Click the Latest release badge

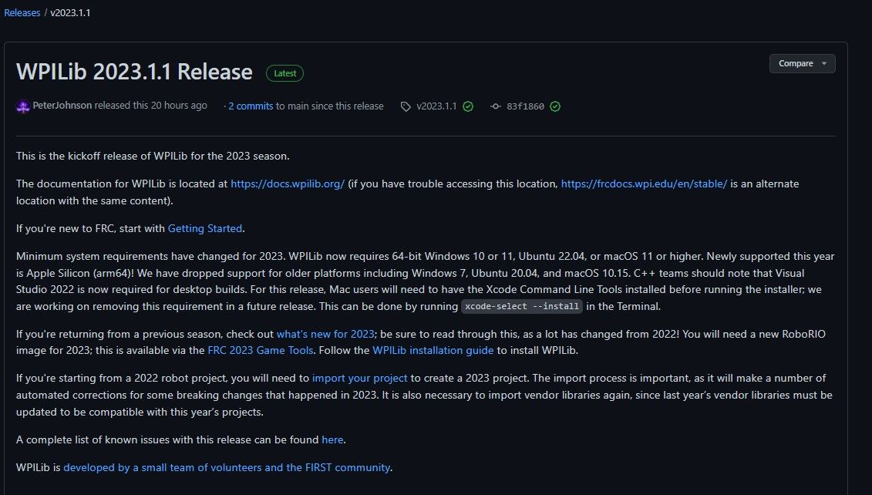point(284,73)
